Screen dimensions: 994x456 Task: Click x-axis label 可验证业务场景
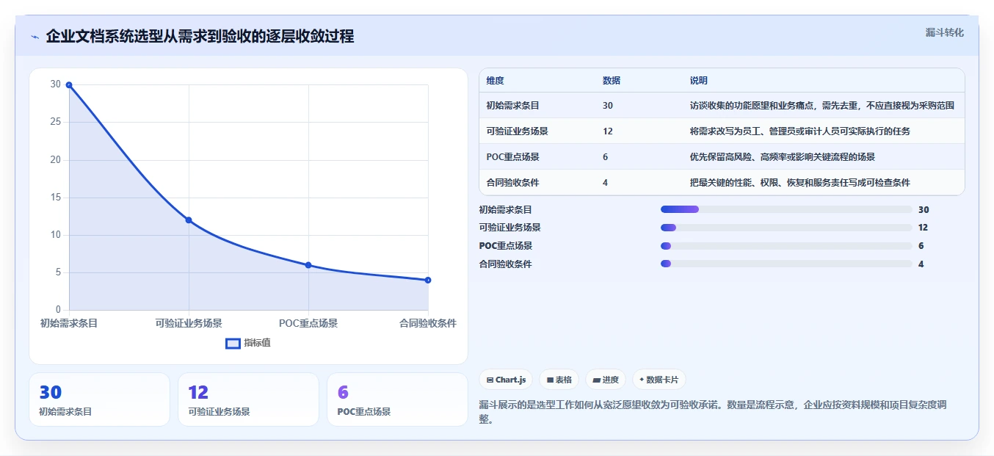pyautogui.click(x=189, y=323)
